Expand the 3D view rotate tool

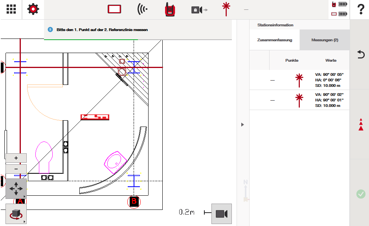pos(16,214)
